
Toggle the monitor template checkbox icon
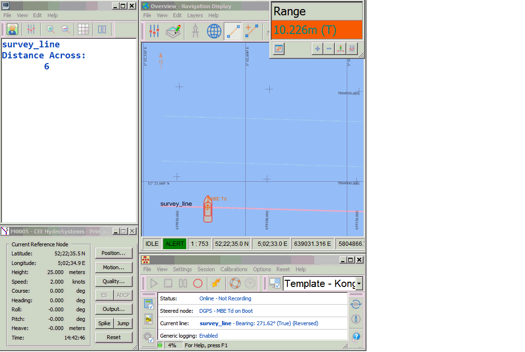(x=275, y=283)
